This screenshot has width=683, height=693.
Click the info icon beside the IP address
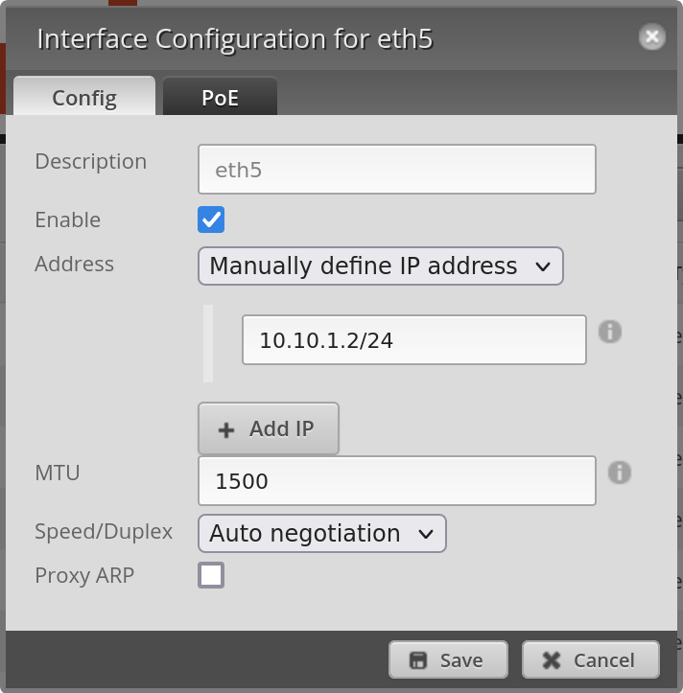[x=610, y=332]
